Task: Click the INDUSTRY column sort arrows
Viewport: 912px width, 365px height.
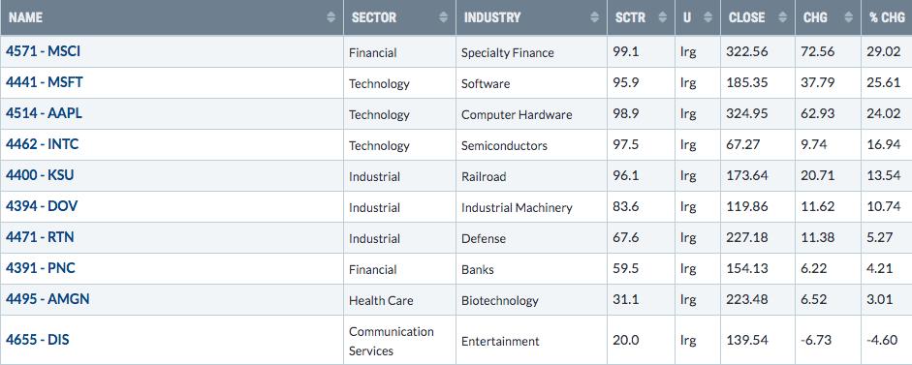Action: click(594, 17)
